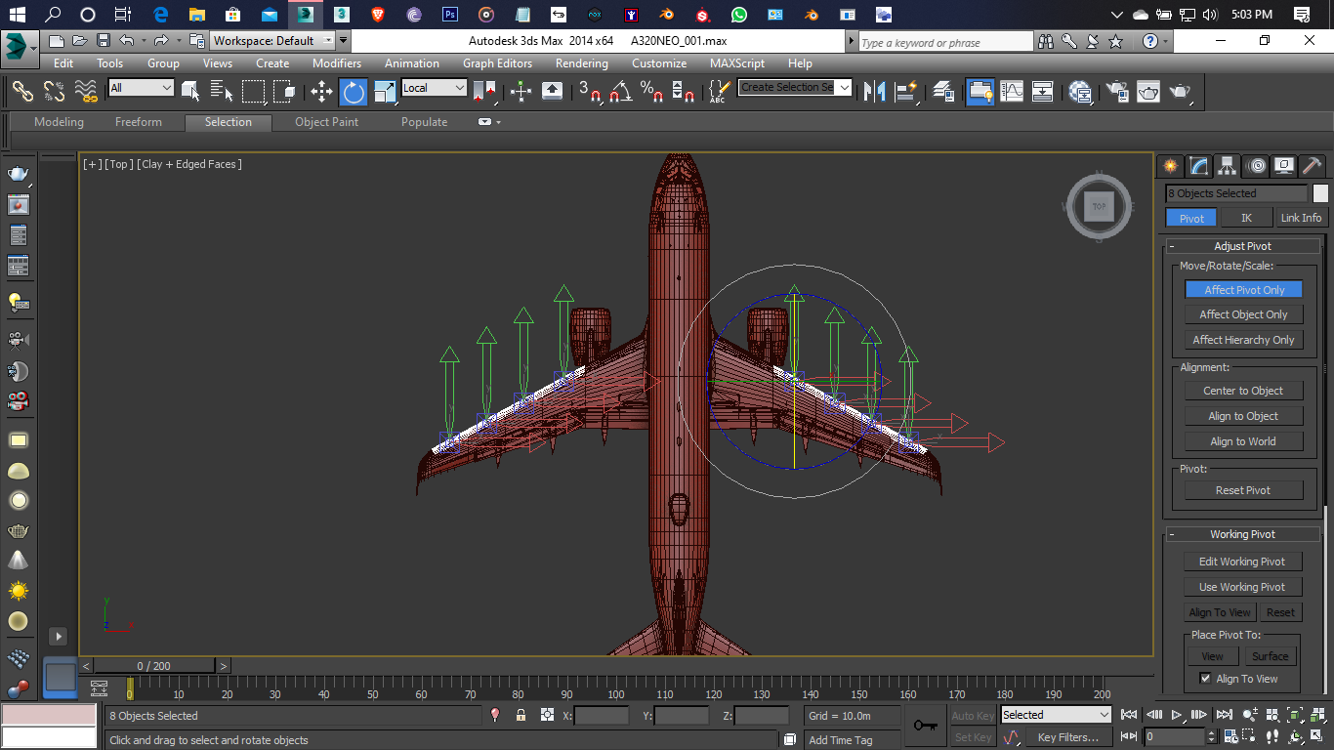
Task: Open the Material Editor
Action: [x=1080, y=92]
